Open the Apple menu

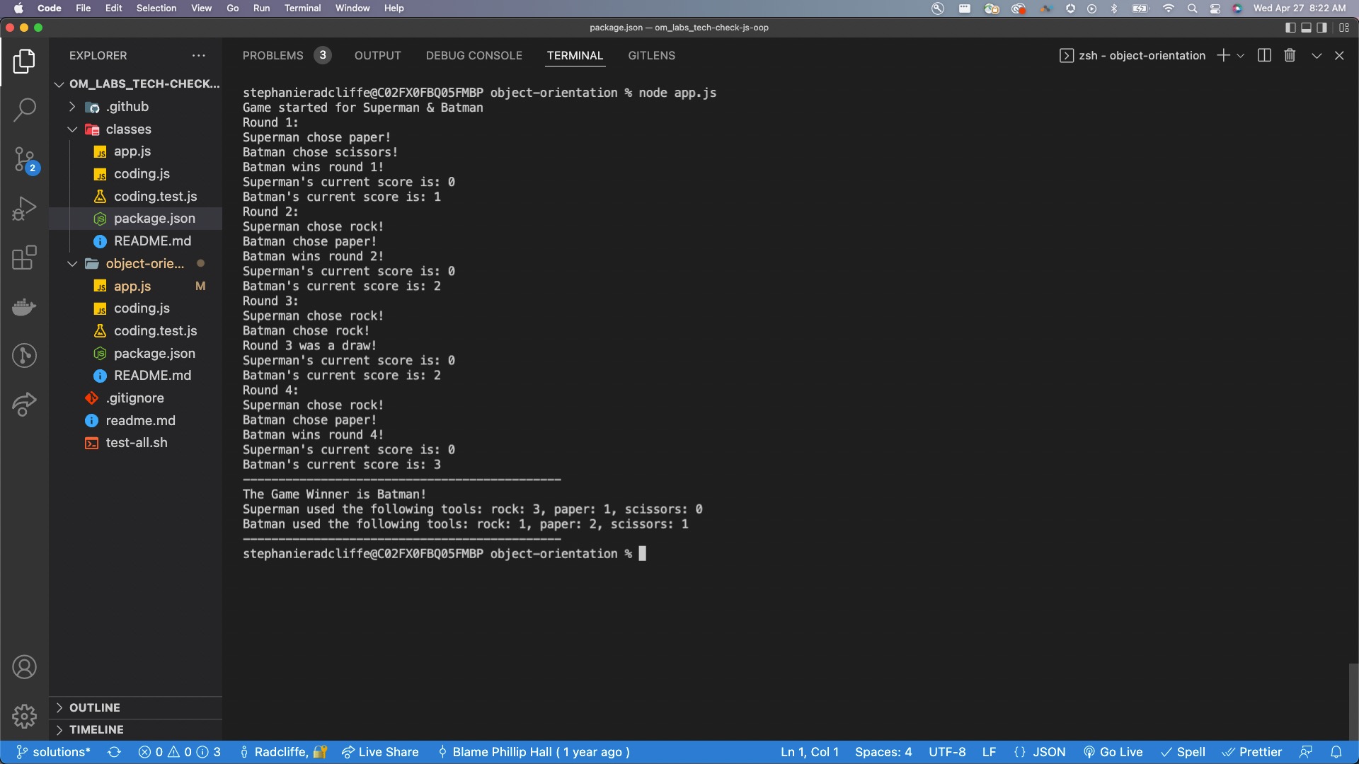pyautogui.click(x=18, y=8)
